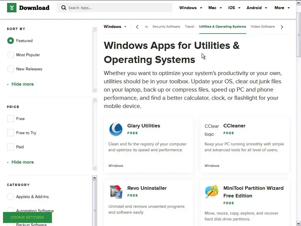Image resolution: width=301 pixels, height=226 pixels.
Task: Open the Glary Utilities app icon
Action: coord(116,129)
